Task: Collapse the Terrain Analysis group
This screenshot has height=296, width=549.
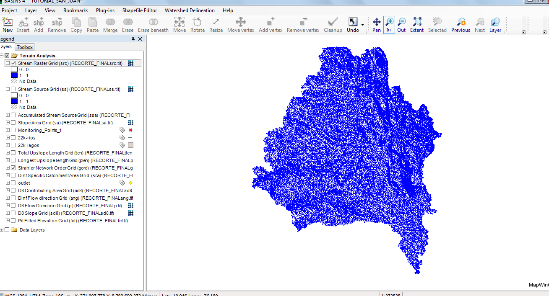Action: [2, 56]
